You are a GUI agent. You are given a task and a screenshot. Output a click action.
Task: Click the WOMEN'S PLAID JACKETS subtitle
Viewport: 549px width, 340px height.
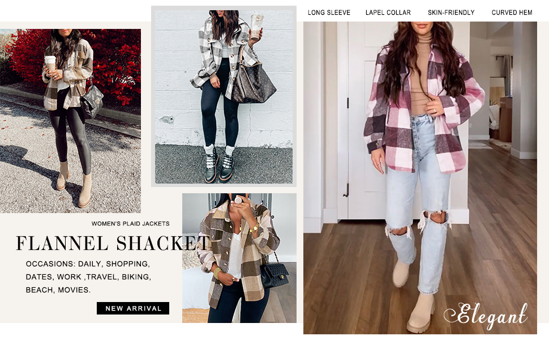(x=131, y=224)
